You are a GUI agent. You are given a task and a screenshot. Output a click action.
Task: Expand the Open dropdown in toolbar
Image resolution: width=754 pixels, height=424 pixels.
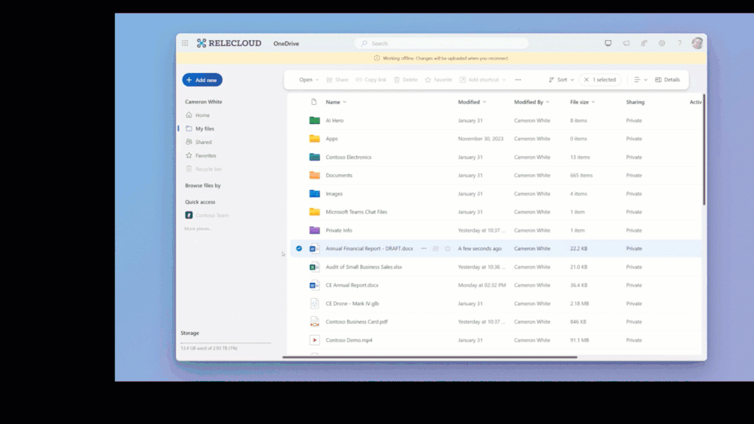309,80
